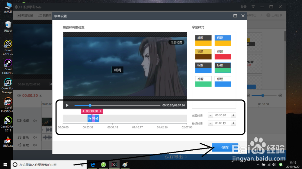Select the dark gray and yellow title style
Screen dimensions: 302x169
[x=203, y=40]
